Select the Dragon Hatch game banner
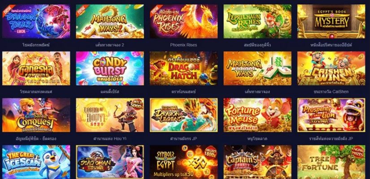Viewport: 370px width, 179px height. [183, 68]
